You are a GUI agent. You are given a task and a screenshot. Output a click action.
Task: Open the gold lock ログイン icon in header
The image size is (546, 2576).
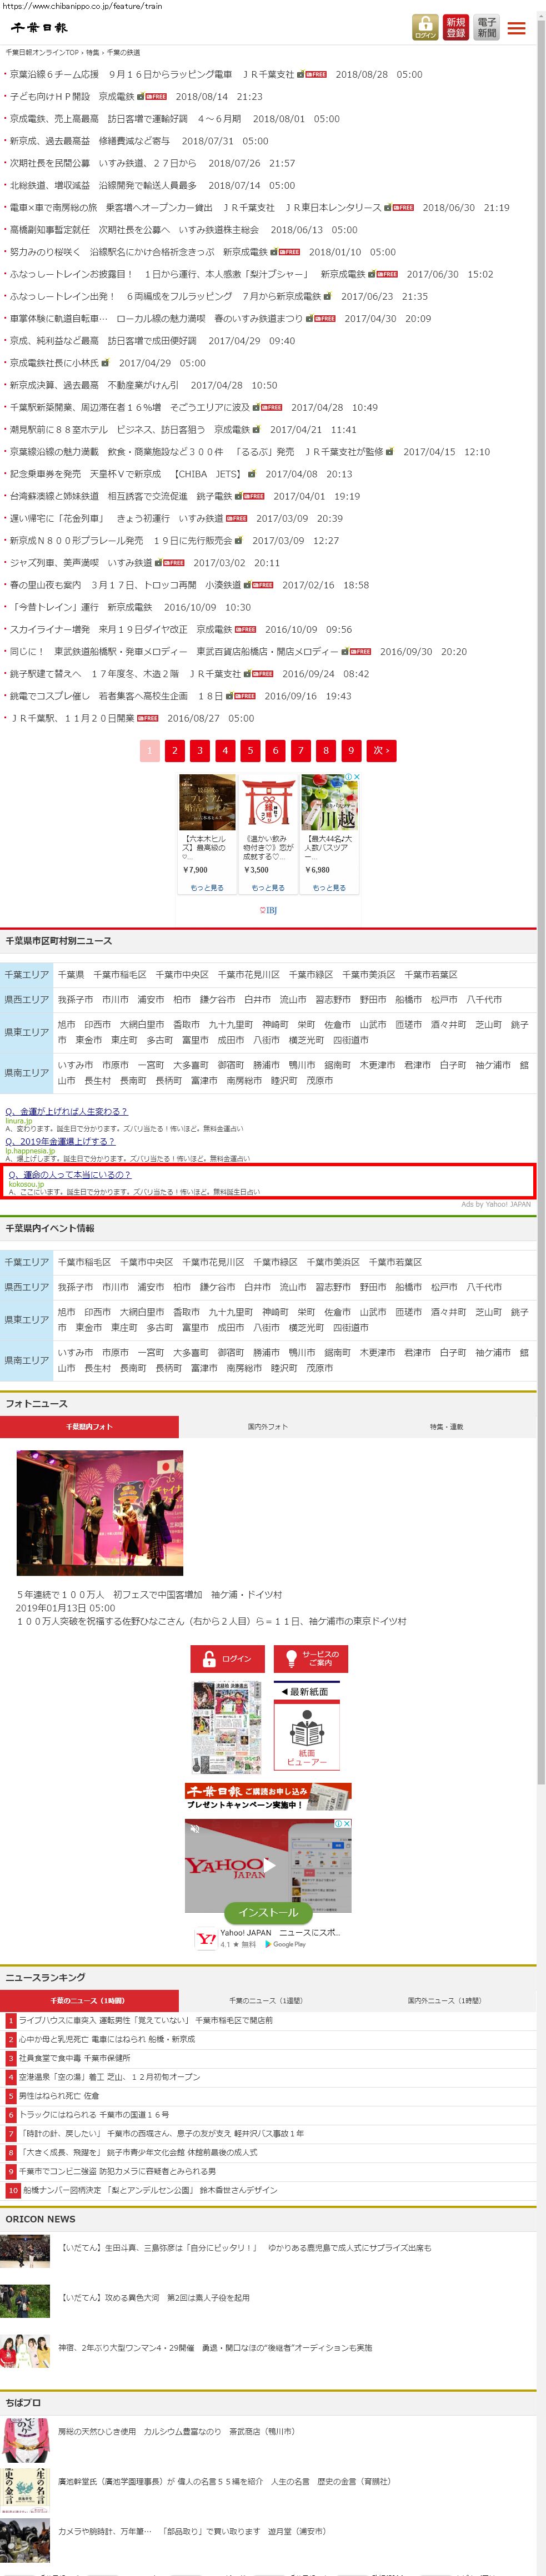tap(425, 27)
